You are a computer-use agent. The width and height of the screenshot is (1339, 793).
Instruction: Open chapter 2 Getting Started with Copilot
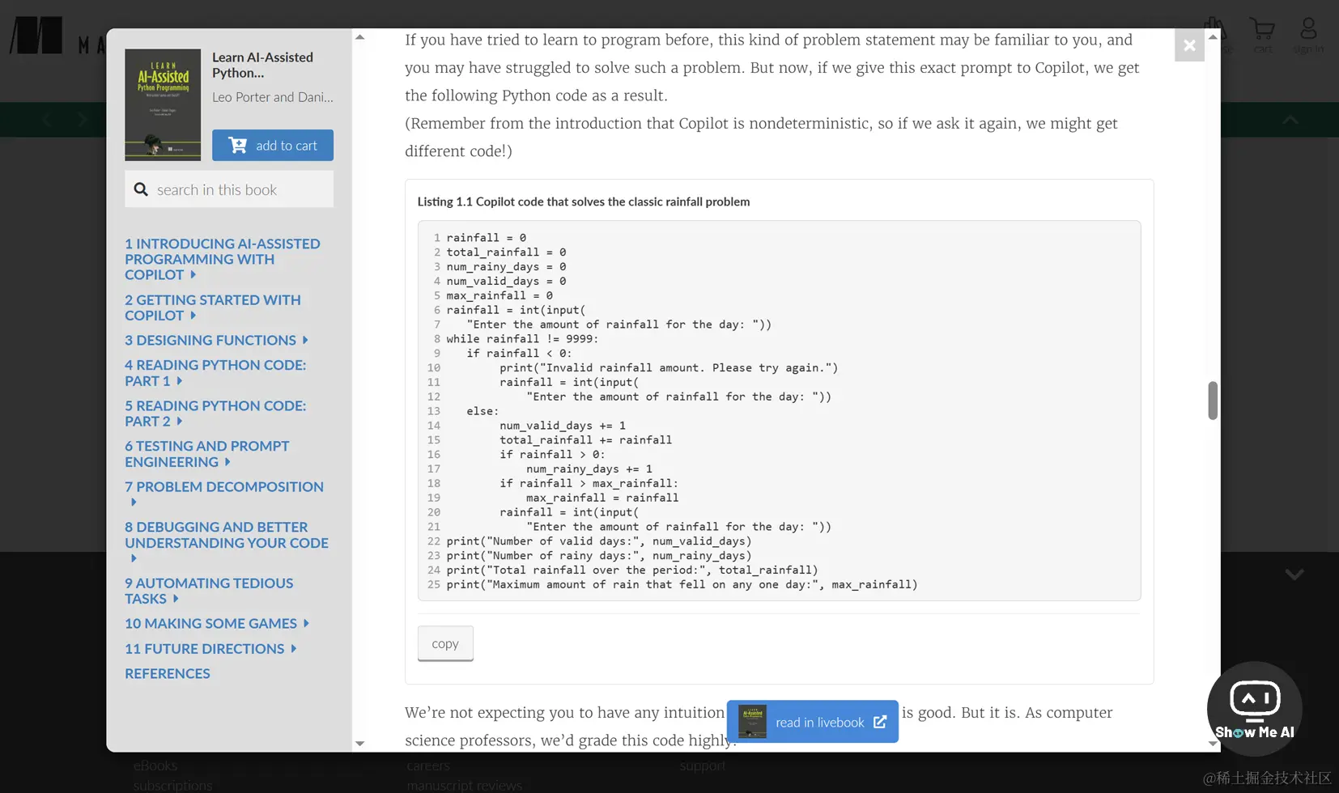[x=212, y=307]
